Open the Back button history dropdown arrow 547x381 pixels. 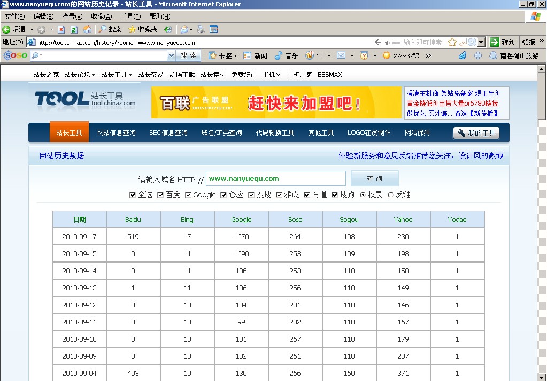pos(32,29)
